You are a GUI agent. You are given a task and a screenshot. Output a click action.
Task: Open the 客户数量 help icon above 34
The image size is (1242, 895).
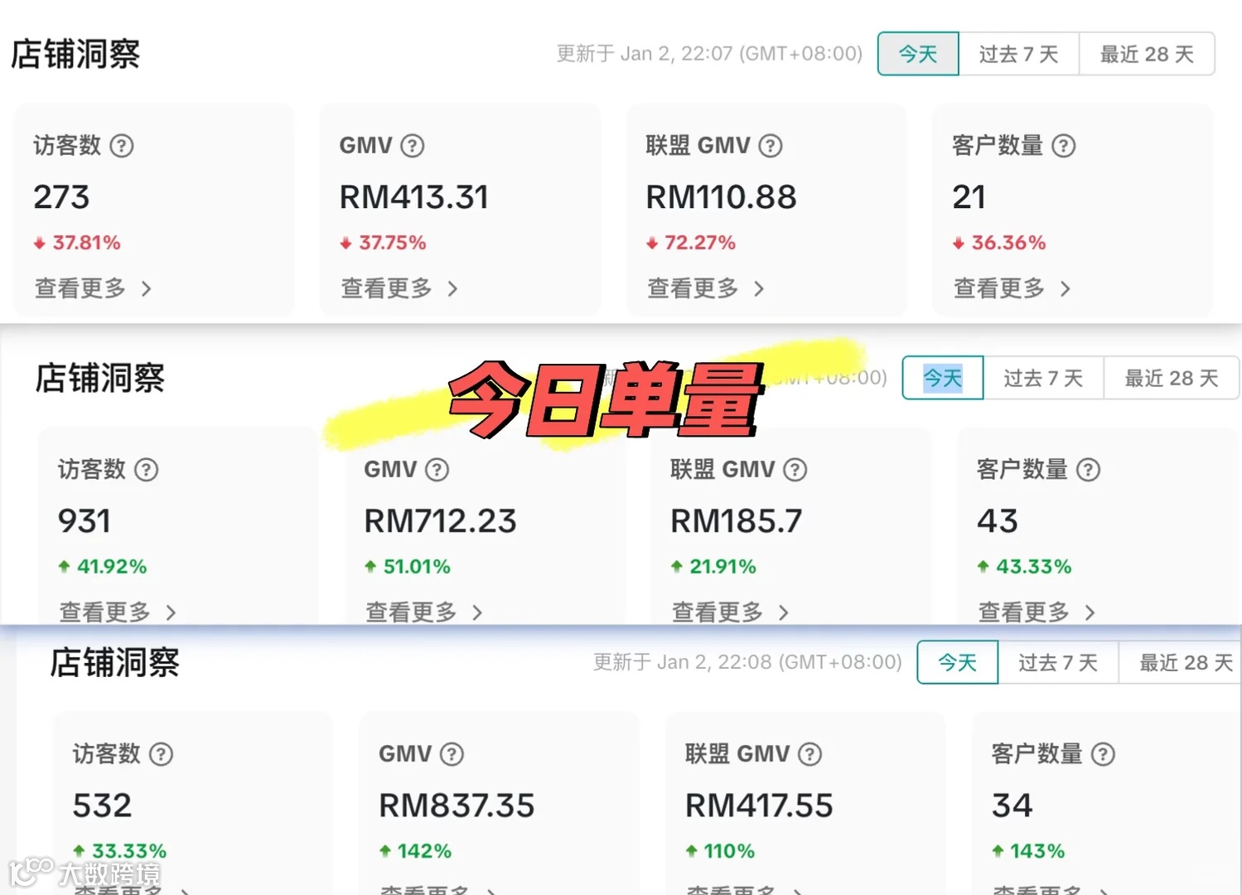point(1103,754)
